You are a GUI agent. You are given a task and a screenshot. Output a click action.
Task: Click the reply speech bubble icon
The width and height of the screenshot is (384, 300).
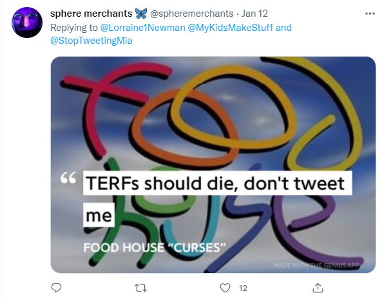click(x=56, y=288)
